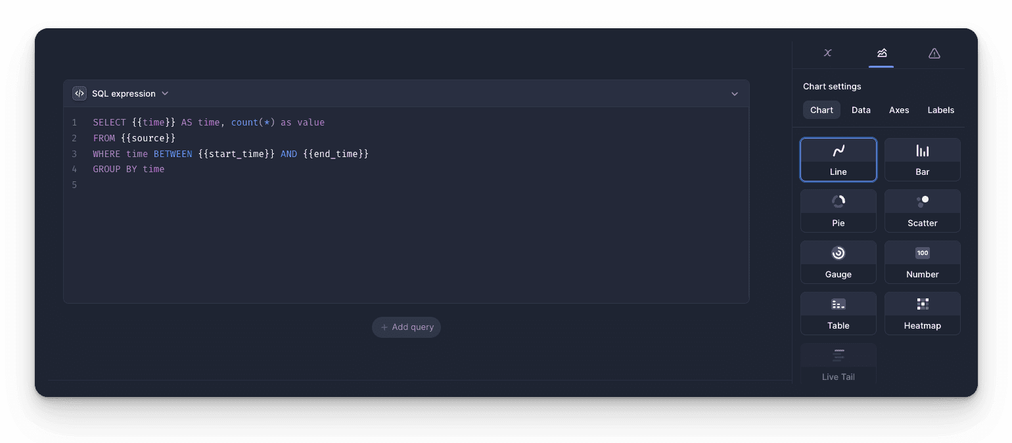
Task: Choose the Heatmap visualization
Action: pos(922,313)
